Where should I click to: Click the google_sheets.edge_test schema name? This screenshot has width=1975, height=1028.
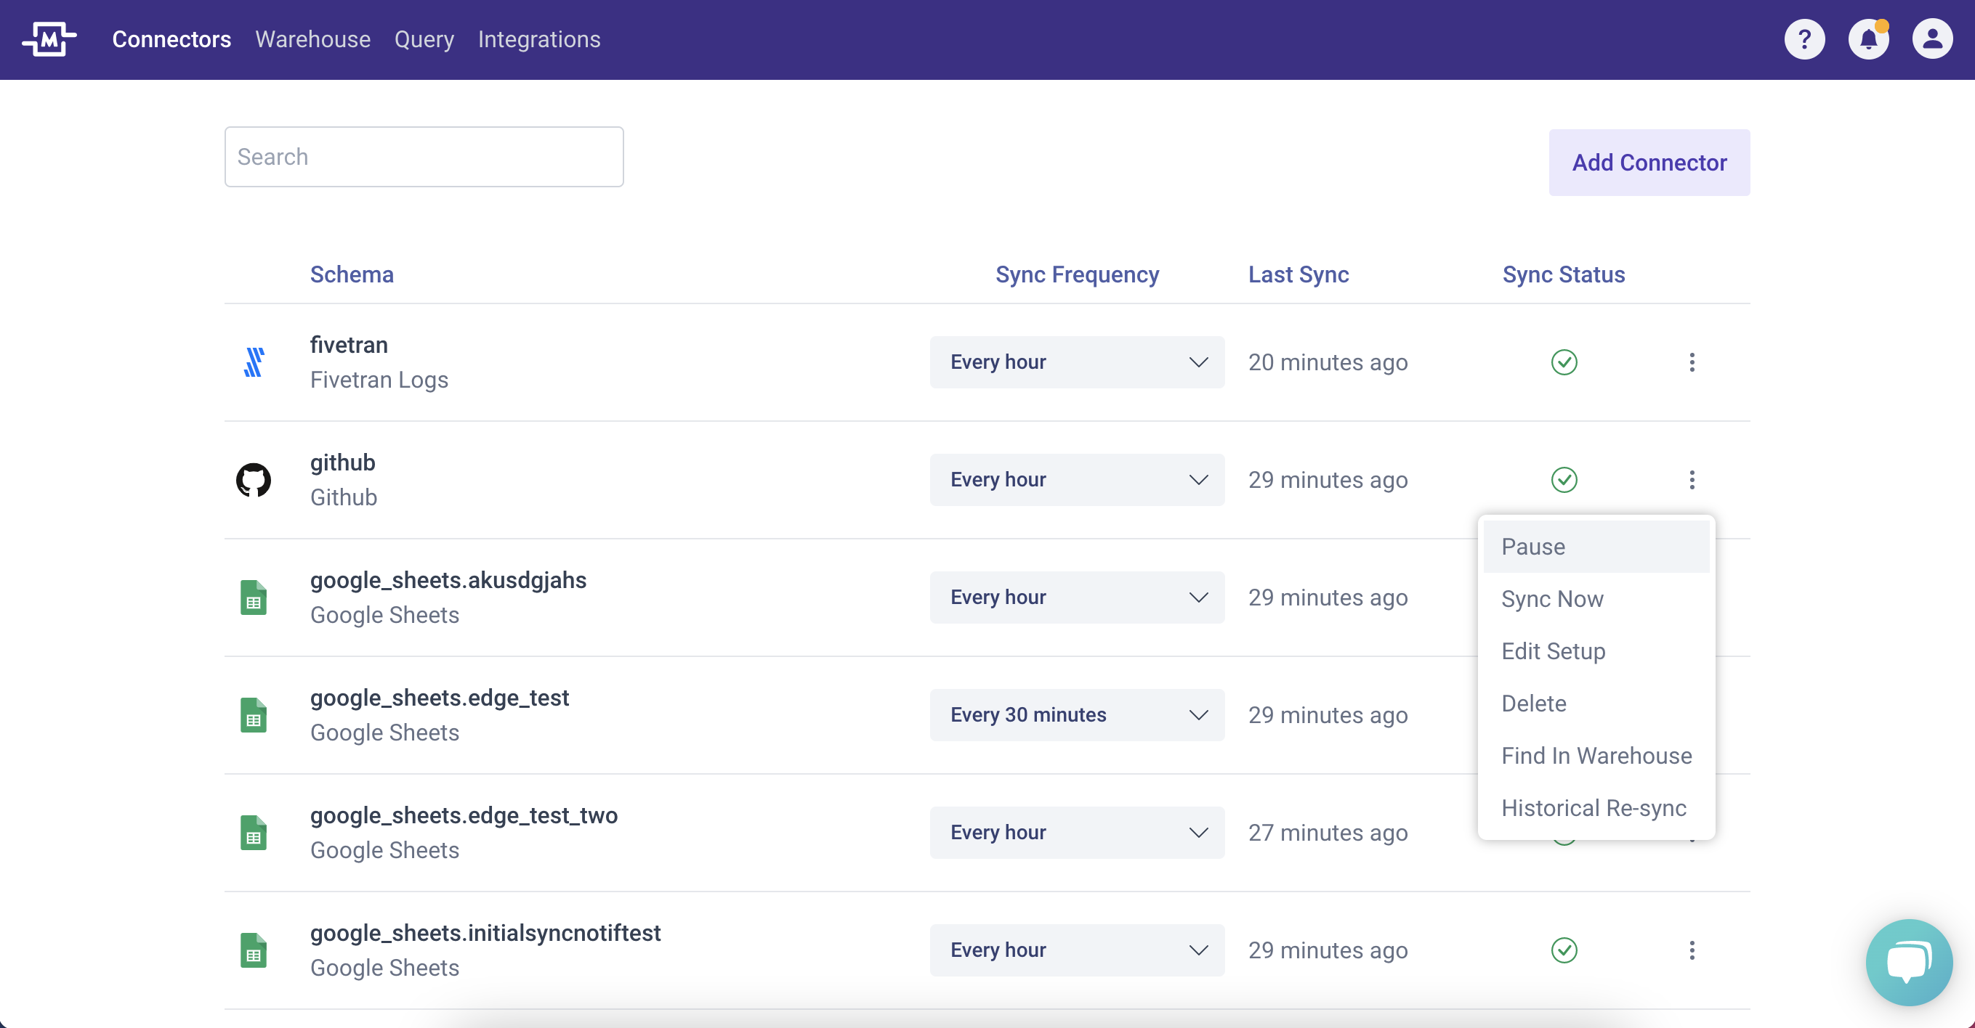pos(440,698)
